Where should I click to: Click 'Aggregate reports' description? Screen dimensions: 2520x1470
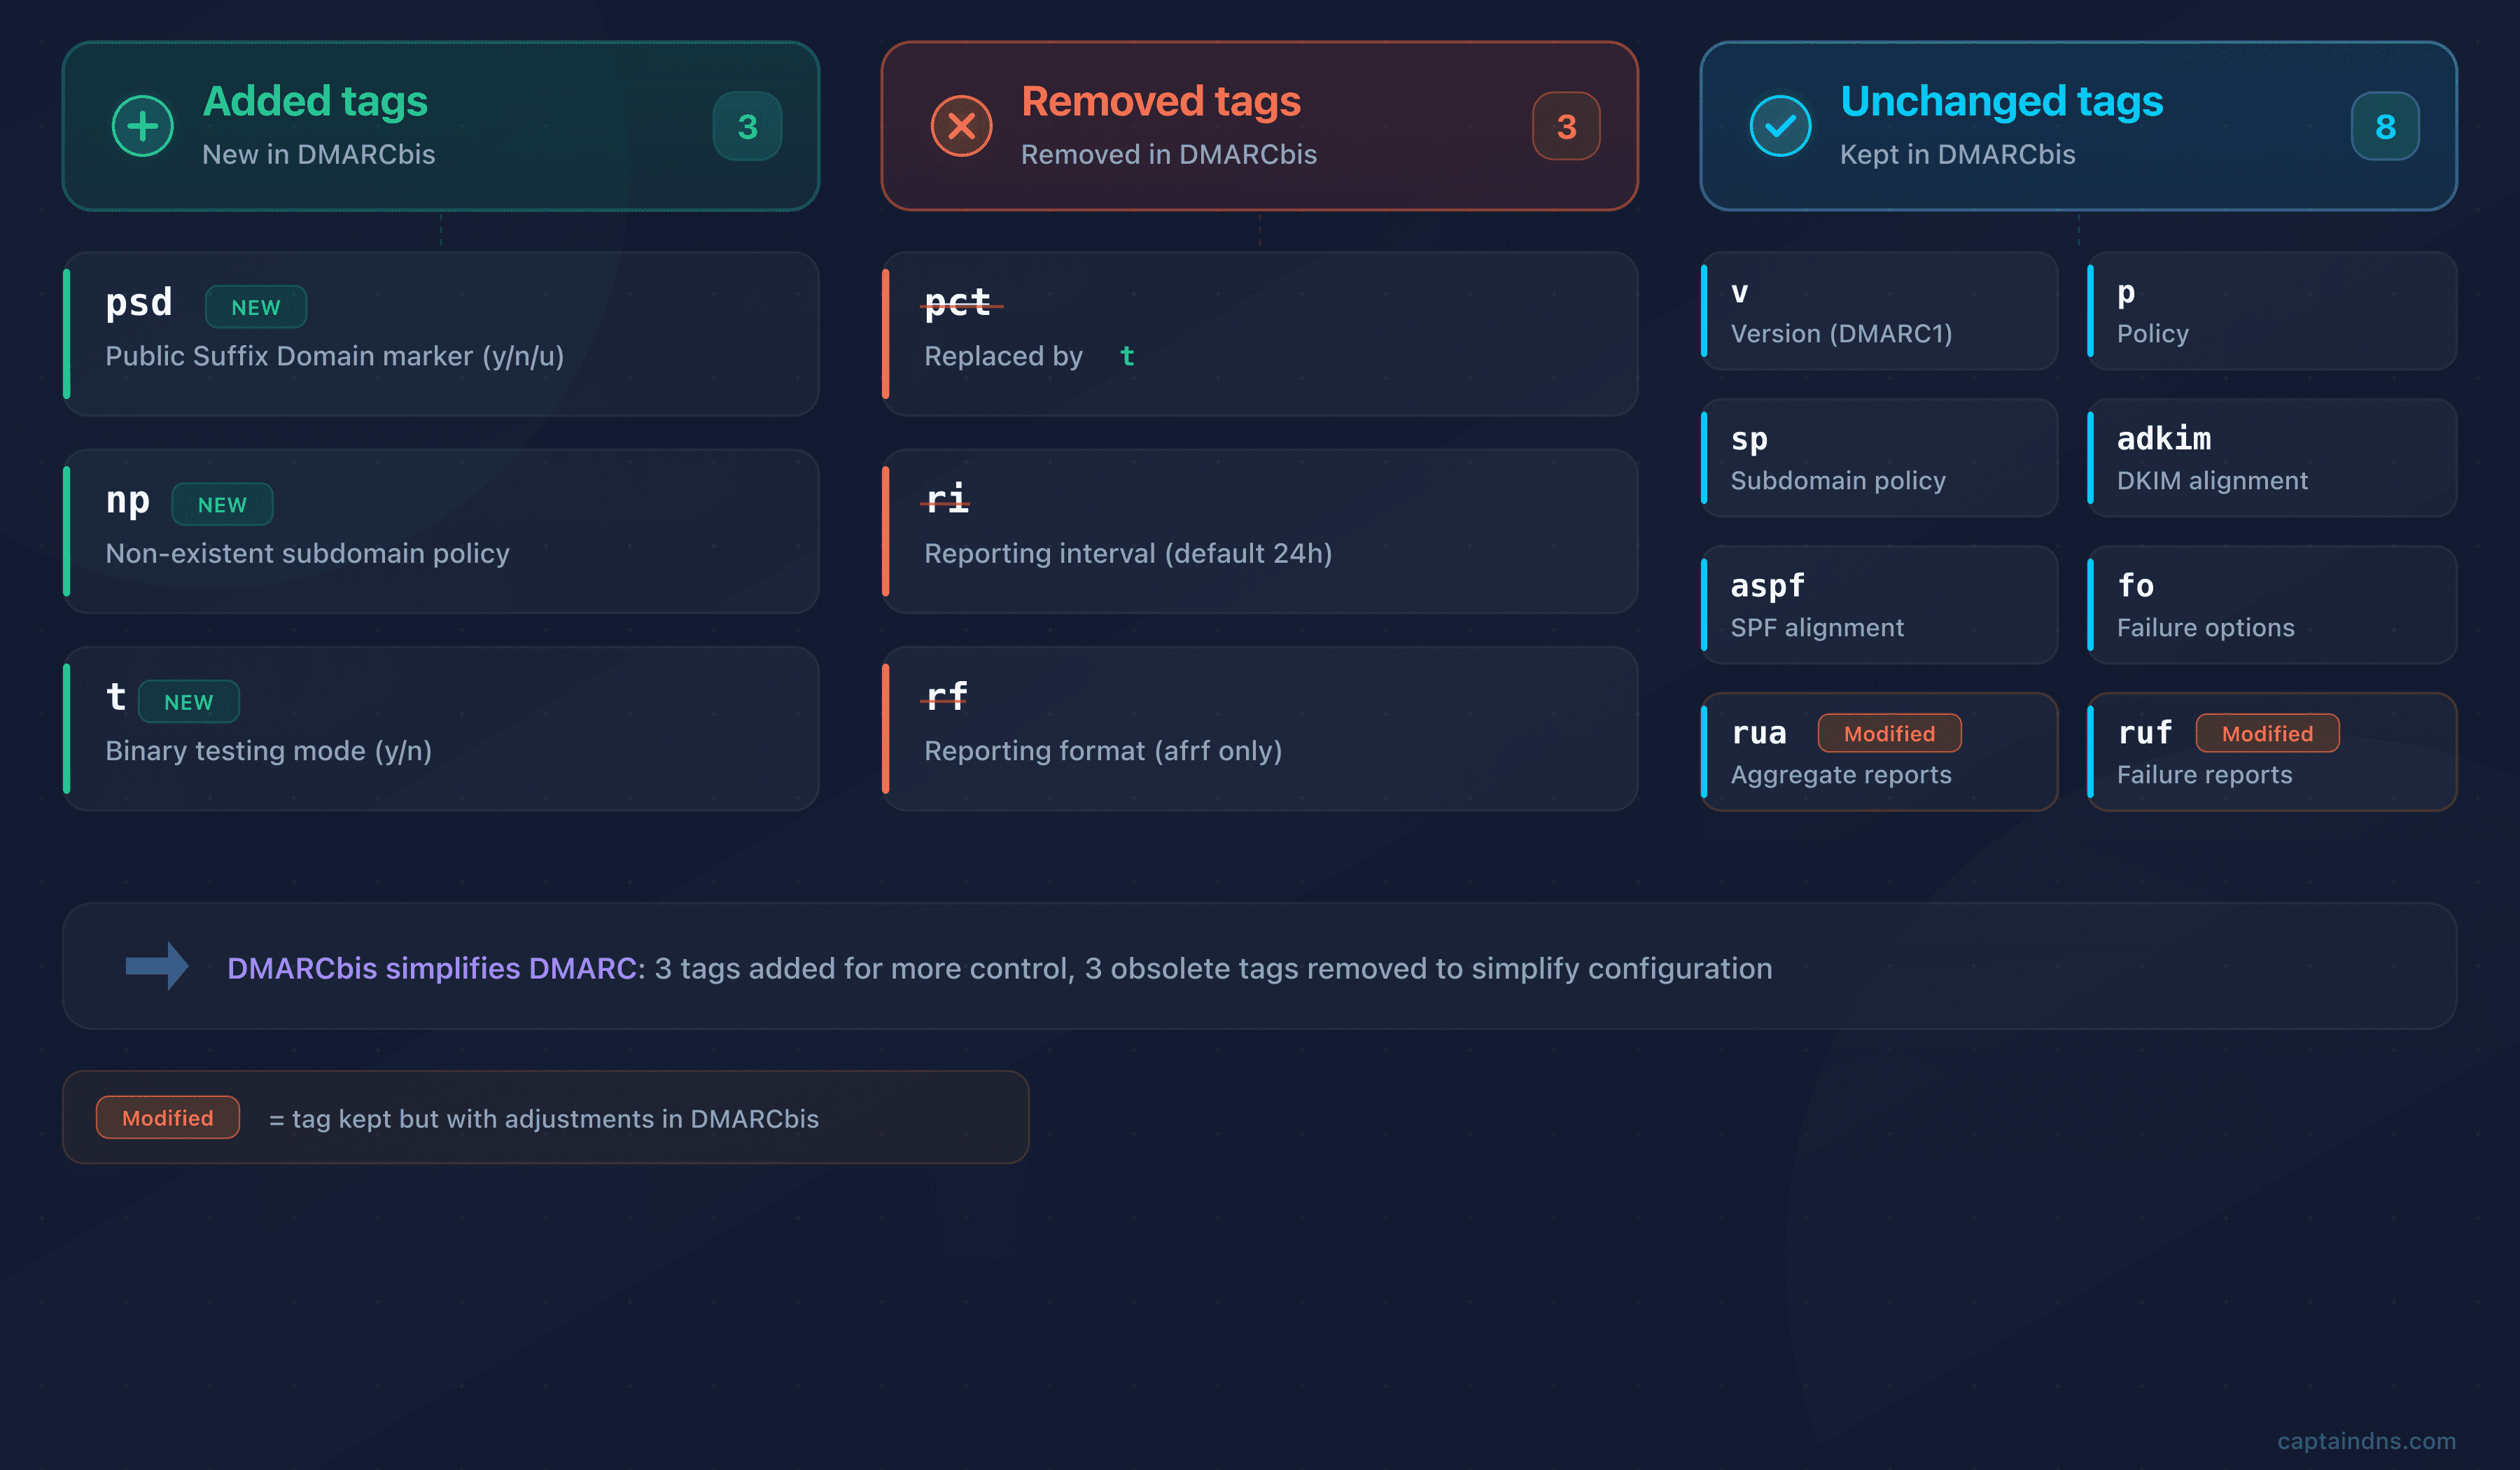click(x=1841, y=774)
